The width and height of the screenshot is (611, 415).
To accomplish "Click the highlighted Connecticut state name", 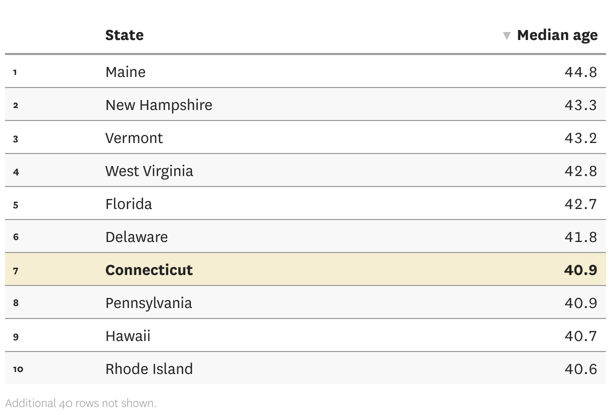I will point(149,270).
